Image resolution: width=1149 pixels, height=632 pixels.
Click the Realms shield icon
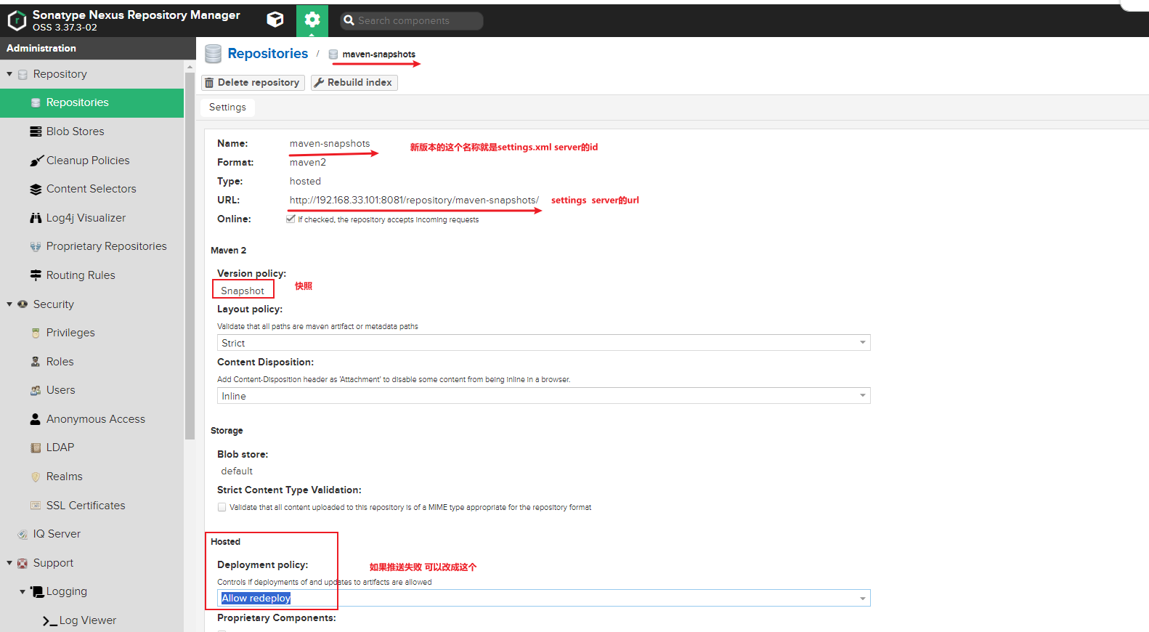(36, 477)
